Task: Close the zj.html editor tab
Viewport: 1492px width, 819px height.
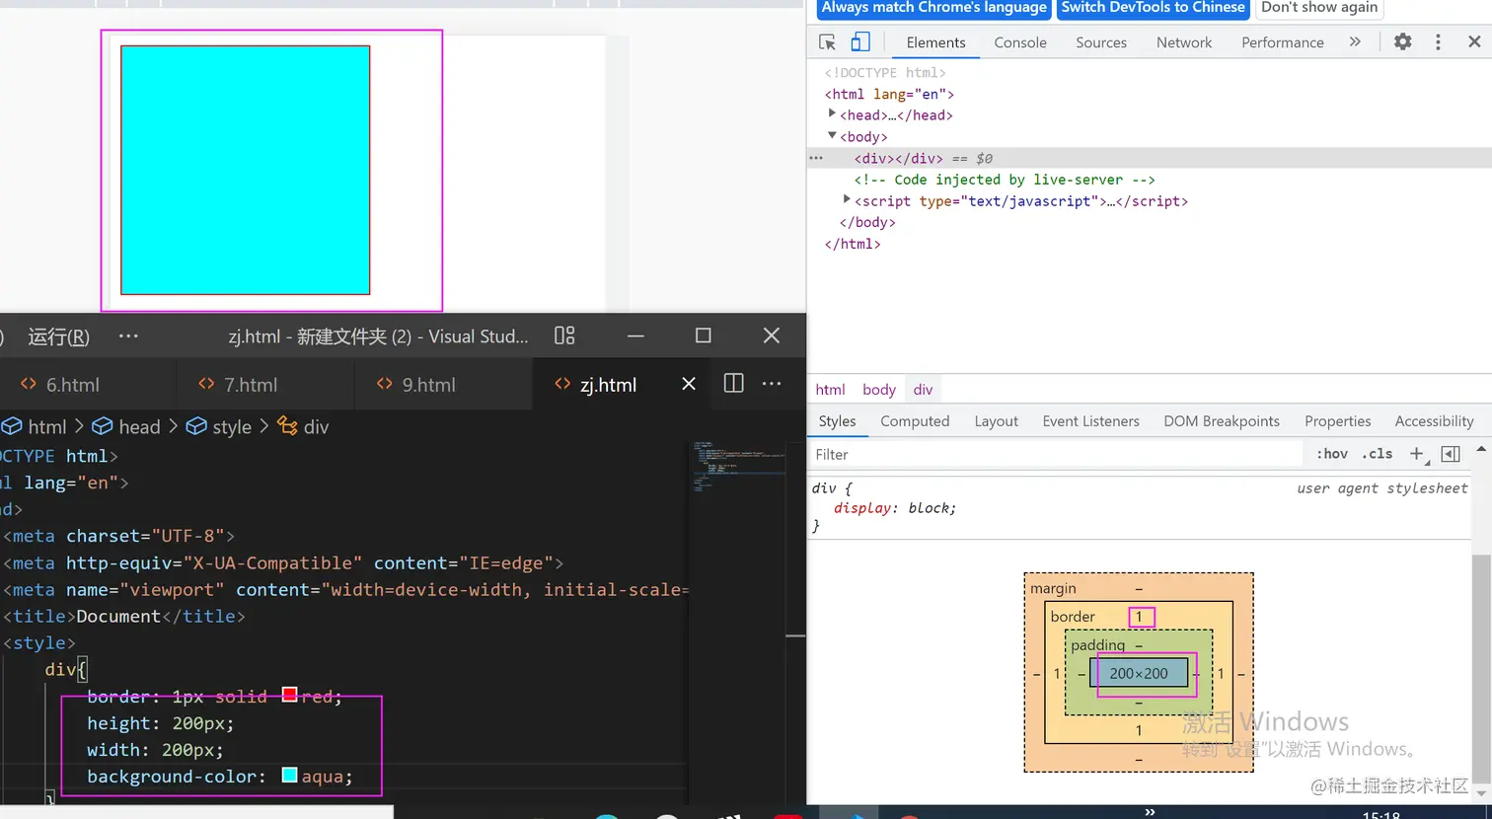Action: pyautogui.click(x=689, y=384)
